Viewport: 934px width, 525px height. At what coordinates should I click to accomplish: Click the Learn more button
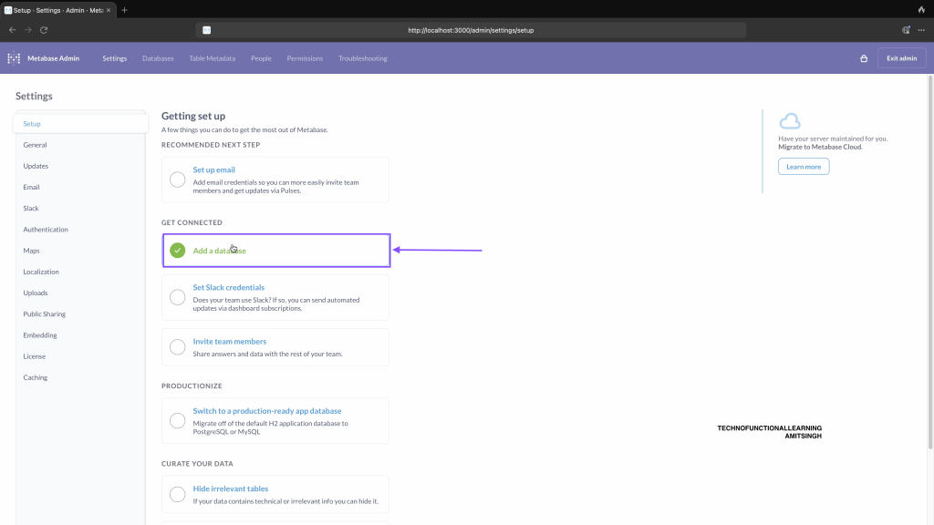point(804,167)
